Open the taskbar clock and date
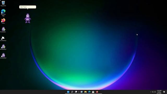The height and width of the screenshot is (94, 167). (x=159, y=92)
